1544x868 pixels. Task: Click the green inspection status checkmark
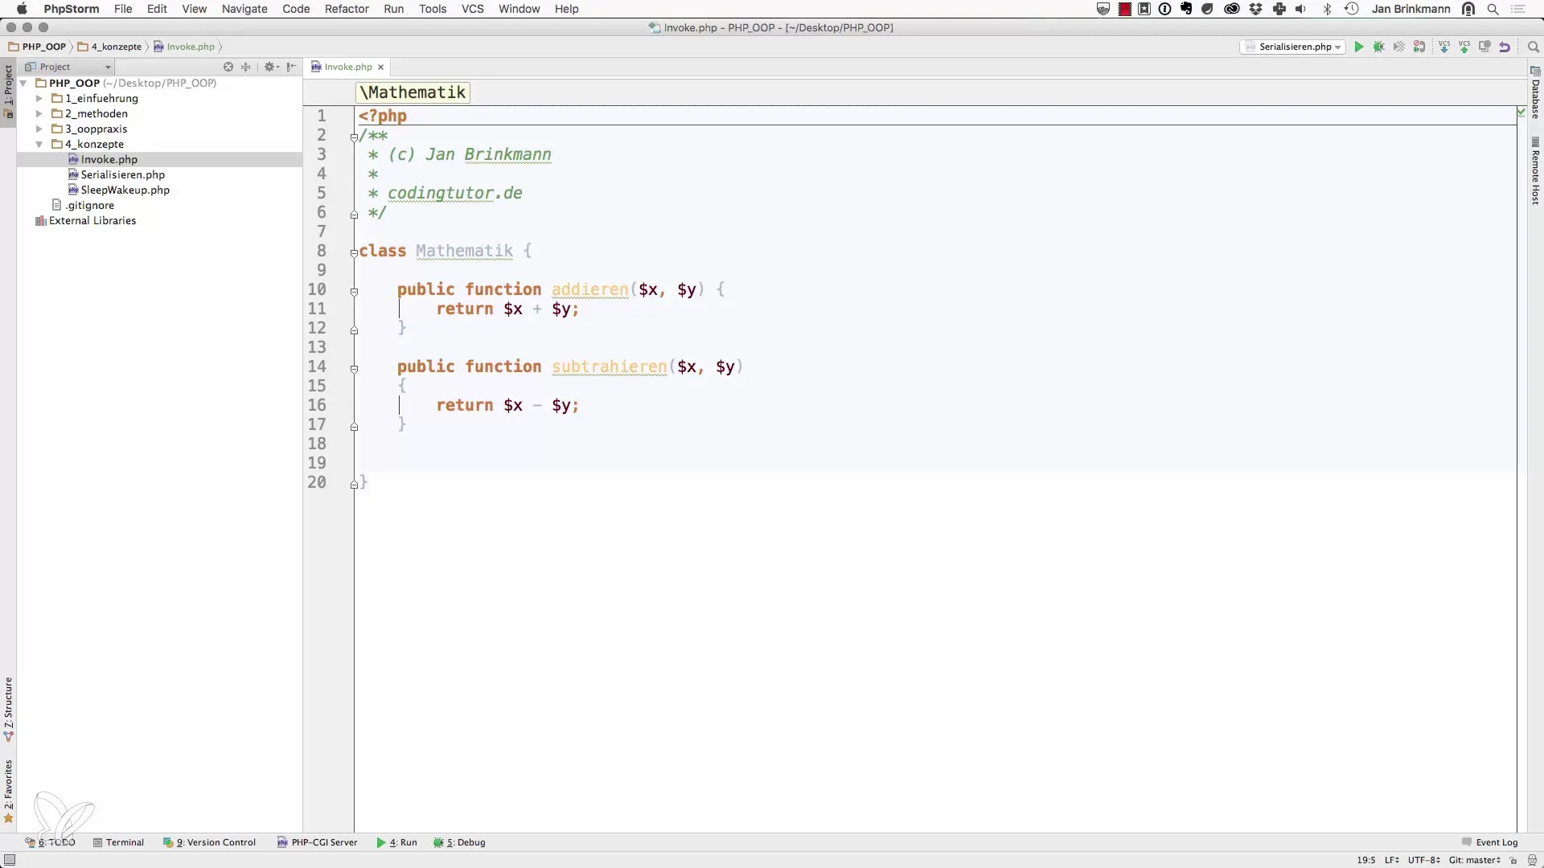pos(1521,113)
